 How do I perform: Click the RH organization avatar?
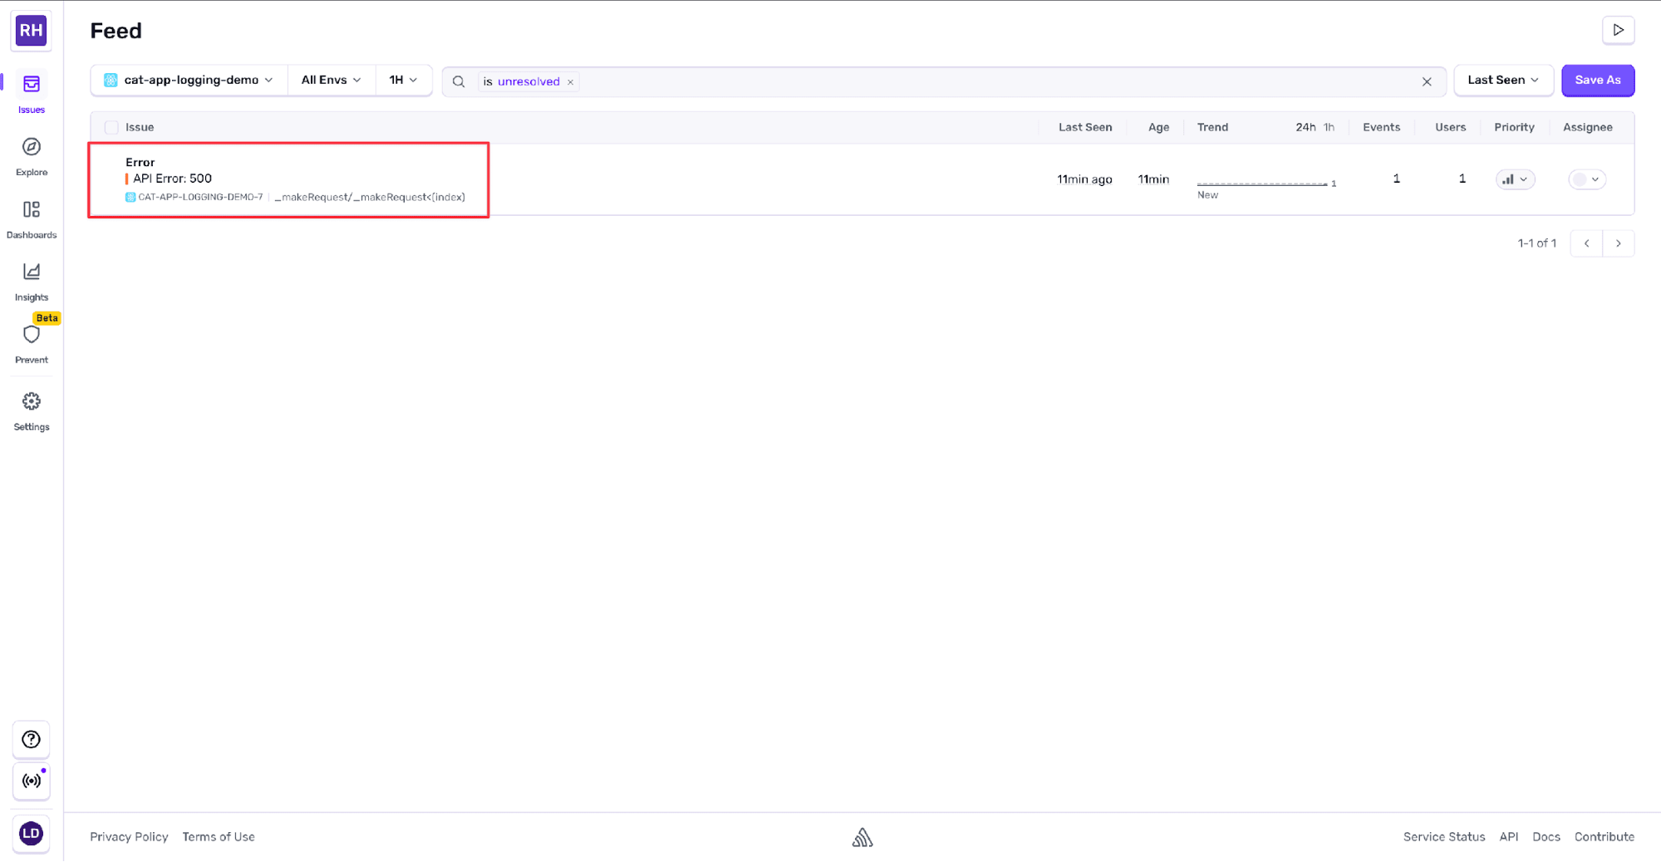[x=31, y=31]
